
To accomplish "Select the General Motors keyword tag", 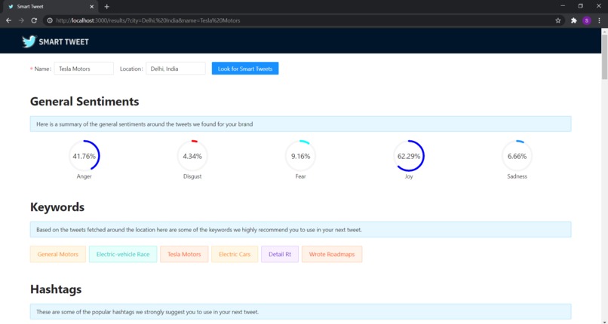I will point(58,255).
